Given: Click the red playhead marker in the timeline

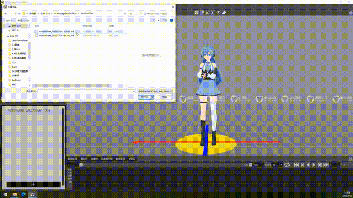Looking at the screenshot, I should (x=73, y=187).
